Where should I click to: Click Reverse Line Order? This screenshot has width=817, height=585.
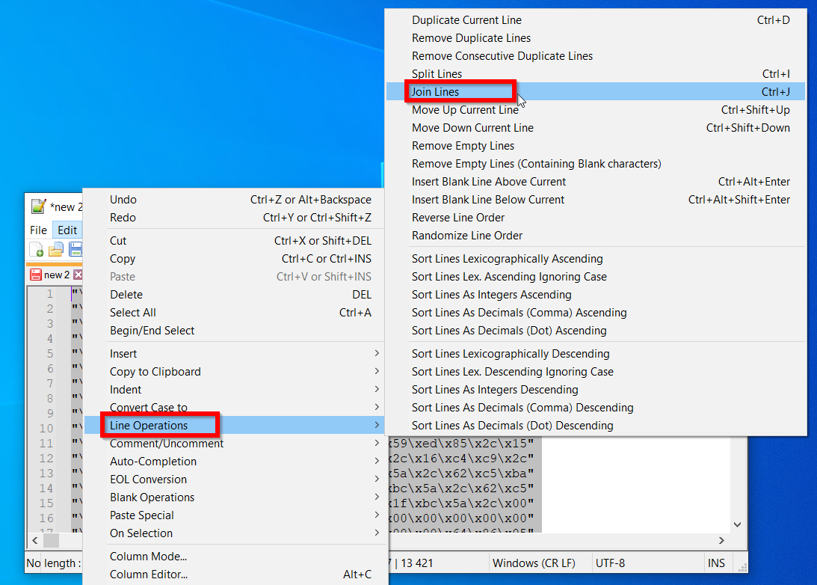(x=458, y=218)
